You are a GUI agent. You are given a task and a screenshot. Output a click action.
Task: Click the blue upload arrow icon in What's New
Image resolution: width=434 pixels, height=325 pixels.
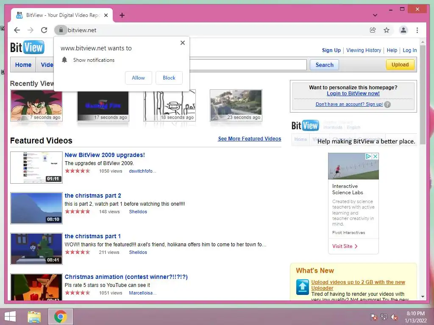302,287
